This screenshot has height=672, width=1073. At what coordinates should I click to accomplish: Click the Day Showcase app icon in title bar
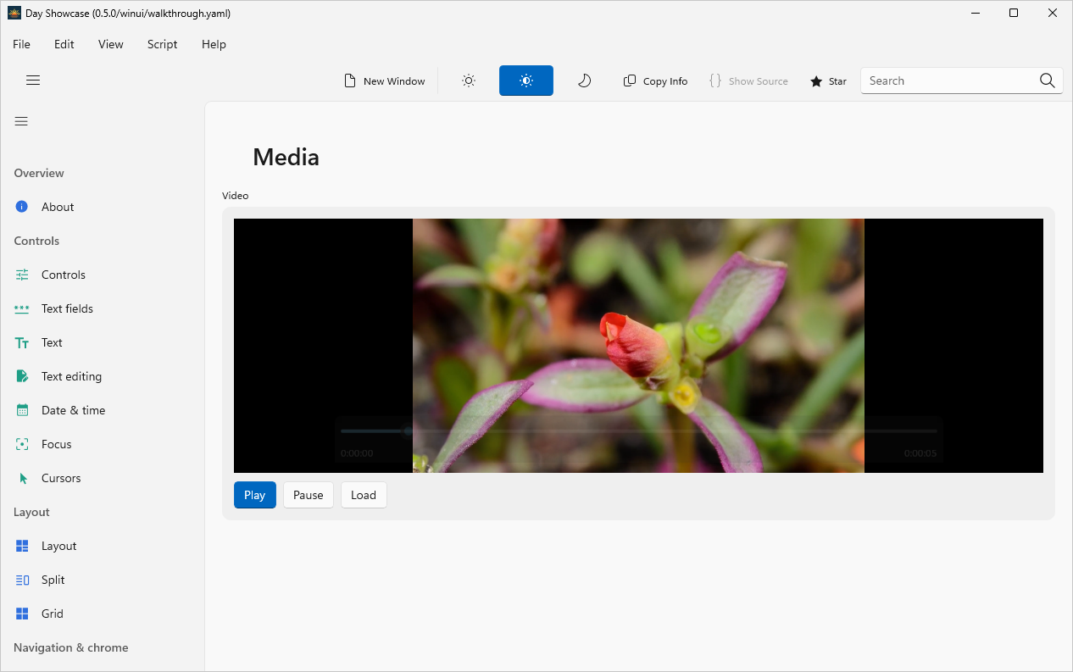(14, 13)
